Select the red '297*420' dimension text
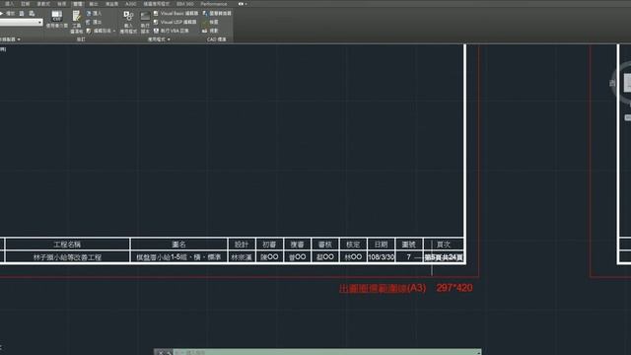The width and height of the screenshot is (631, 355). [x=455, y=288]
